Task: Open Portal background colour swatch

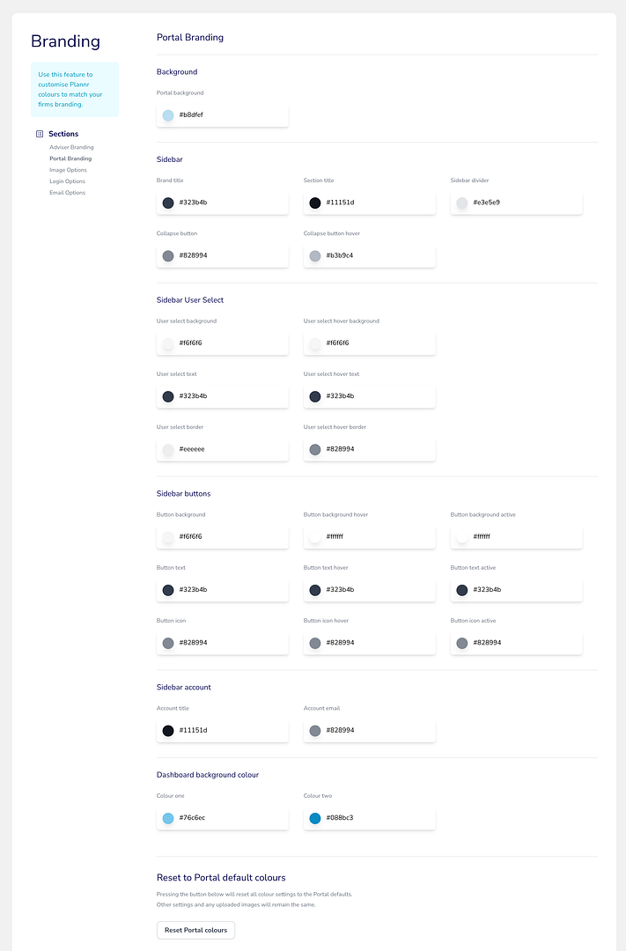Action: coord(168,115)
